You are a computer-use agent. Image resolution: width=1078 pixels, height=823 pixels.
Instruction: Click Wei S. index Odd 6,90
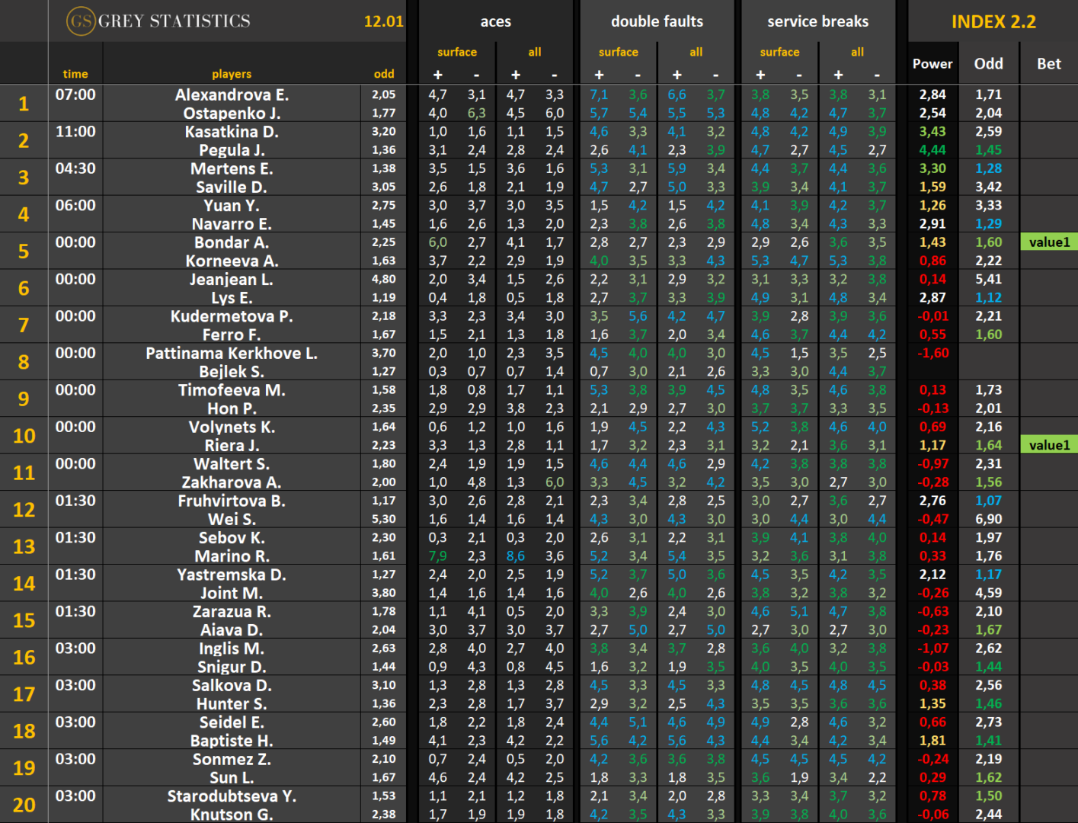[989, 520]
